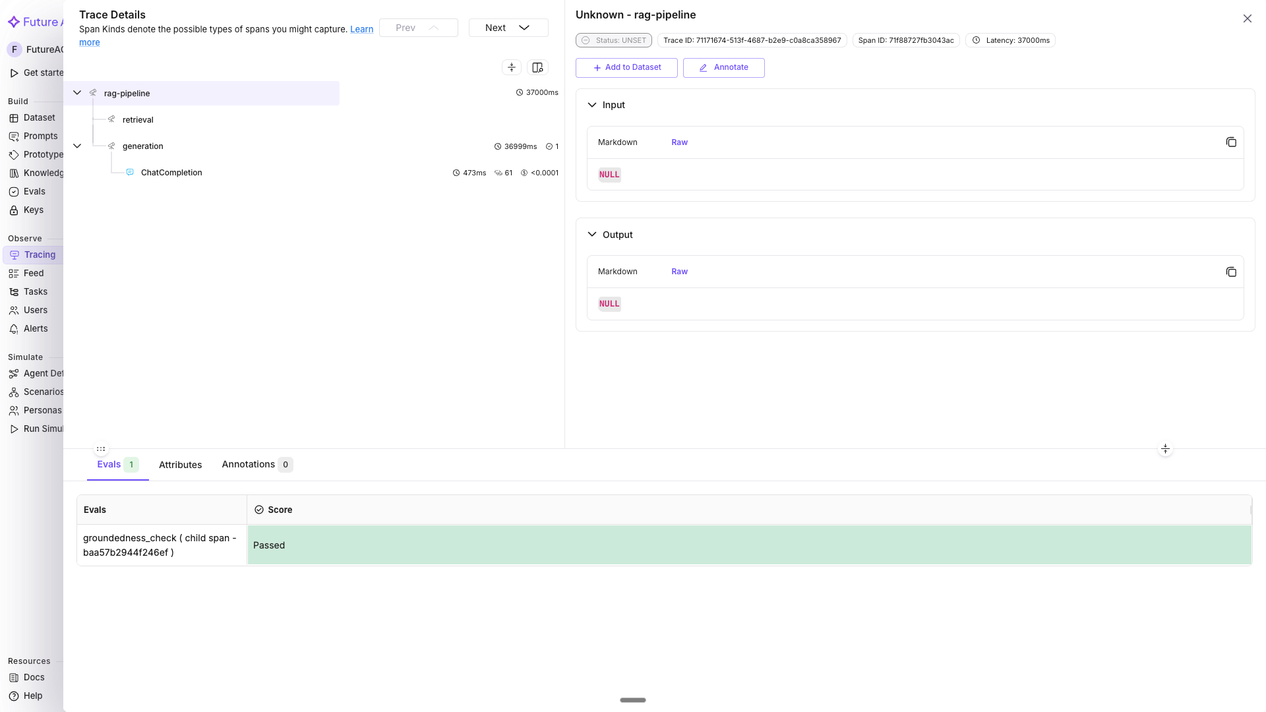Click the Evals icon under Build
Screen dimensions: 1266x712
click(x=15, y=191)
